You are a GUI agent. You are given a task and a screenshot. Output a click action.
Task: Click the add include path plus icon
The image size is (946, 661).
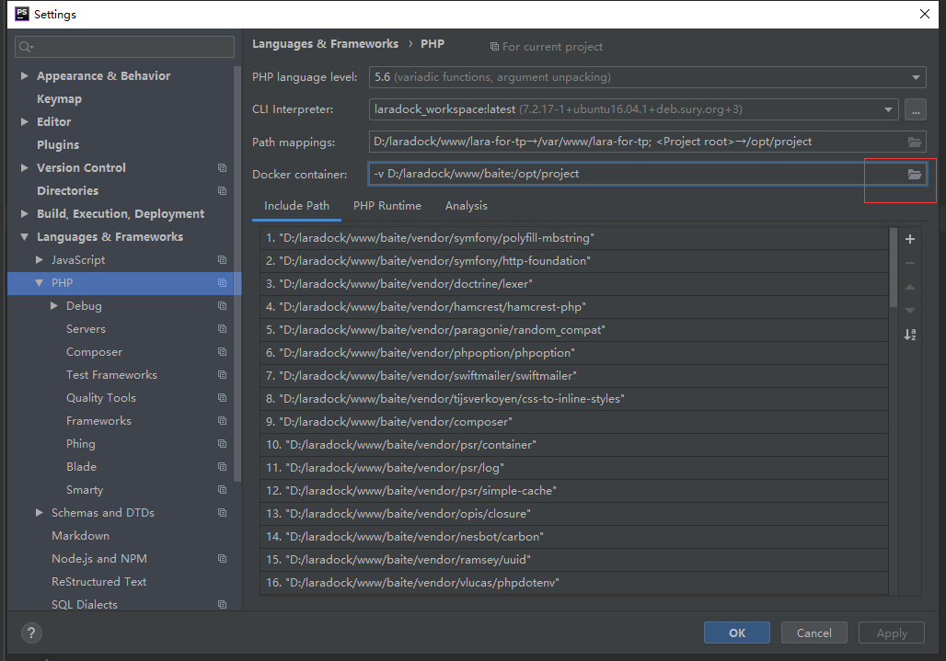tap(910, 239)
